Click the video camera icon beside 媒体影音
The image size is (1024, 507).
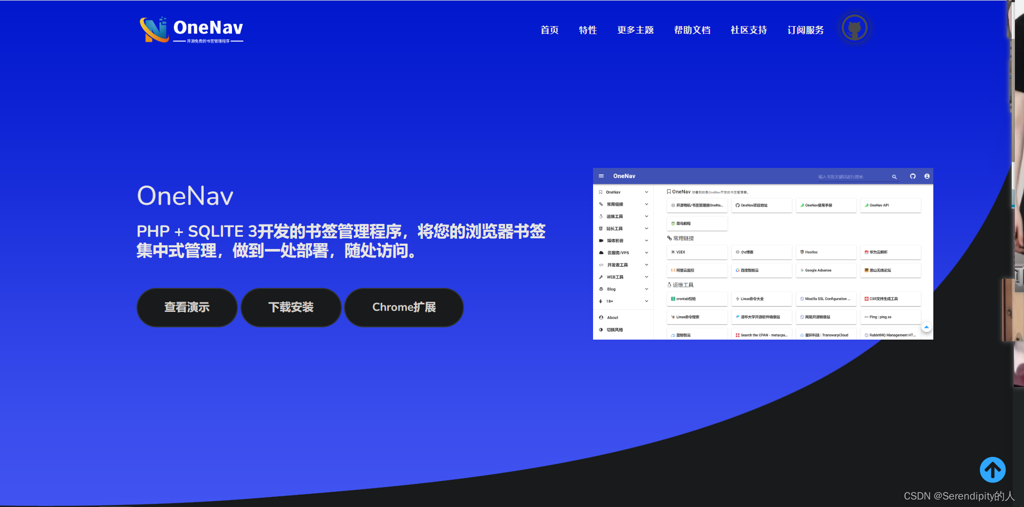[x=601, y=240]
